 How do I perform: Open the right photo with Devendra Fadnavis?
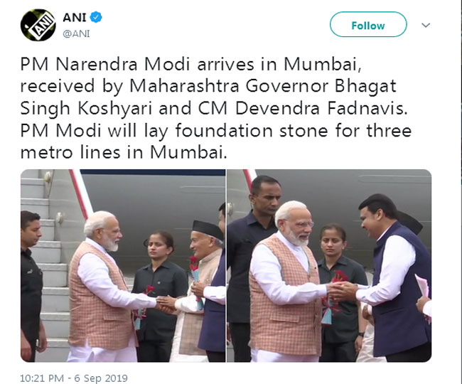(329, 265)
